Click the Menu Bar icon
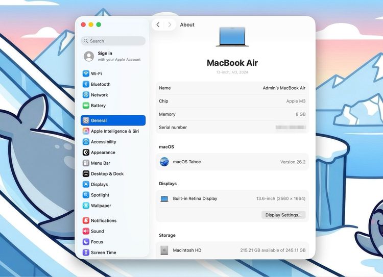Screen dimensions: 383x277 [86, 163]
